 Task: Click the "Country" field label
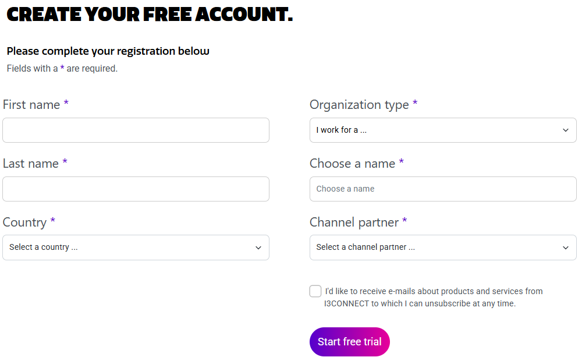pos(24,222)
